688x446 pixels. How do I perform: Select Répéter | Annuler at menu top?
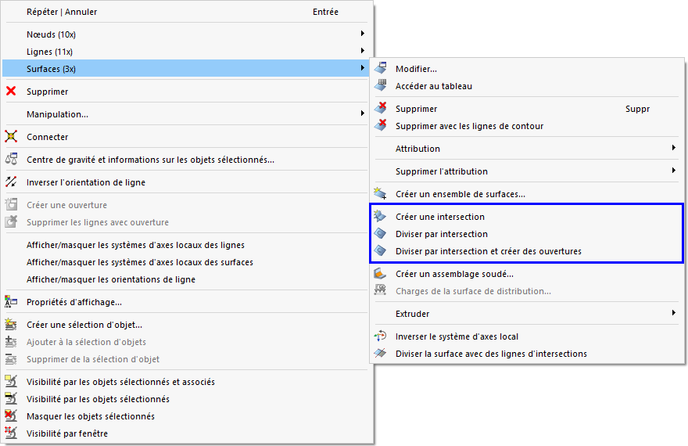coord(62,12)
